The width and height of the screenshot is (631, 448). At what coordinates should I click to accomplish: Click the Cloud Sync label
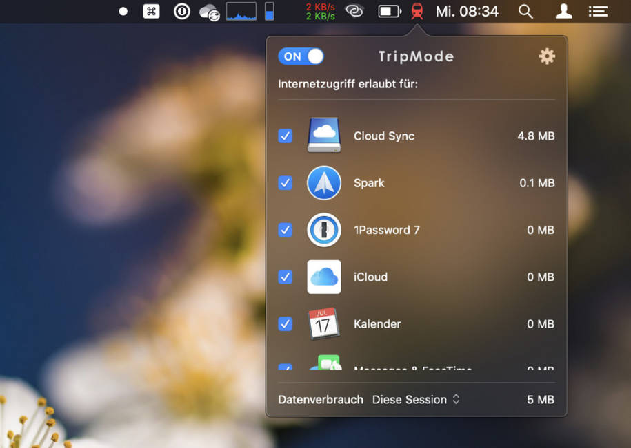[x=384, y=136]
